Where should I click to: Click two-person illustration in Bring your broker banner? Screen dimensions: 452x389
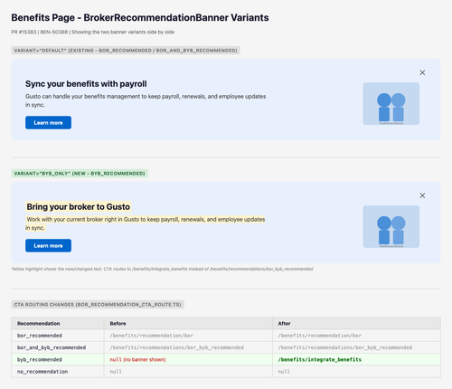click(391, 227)
